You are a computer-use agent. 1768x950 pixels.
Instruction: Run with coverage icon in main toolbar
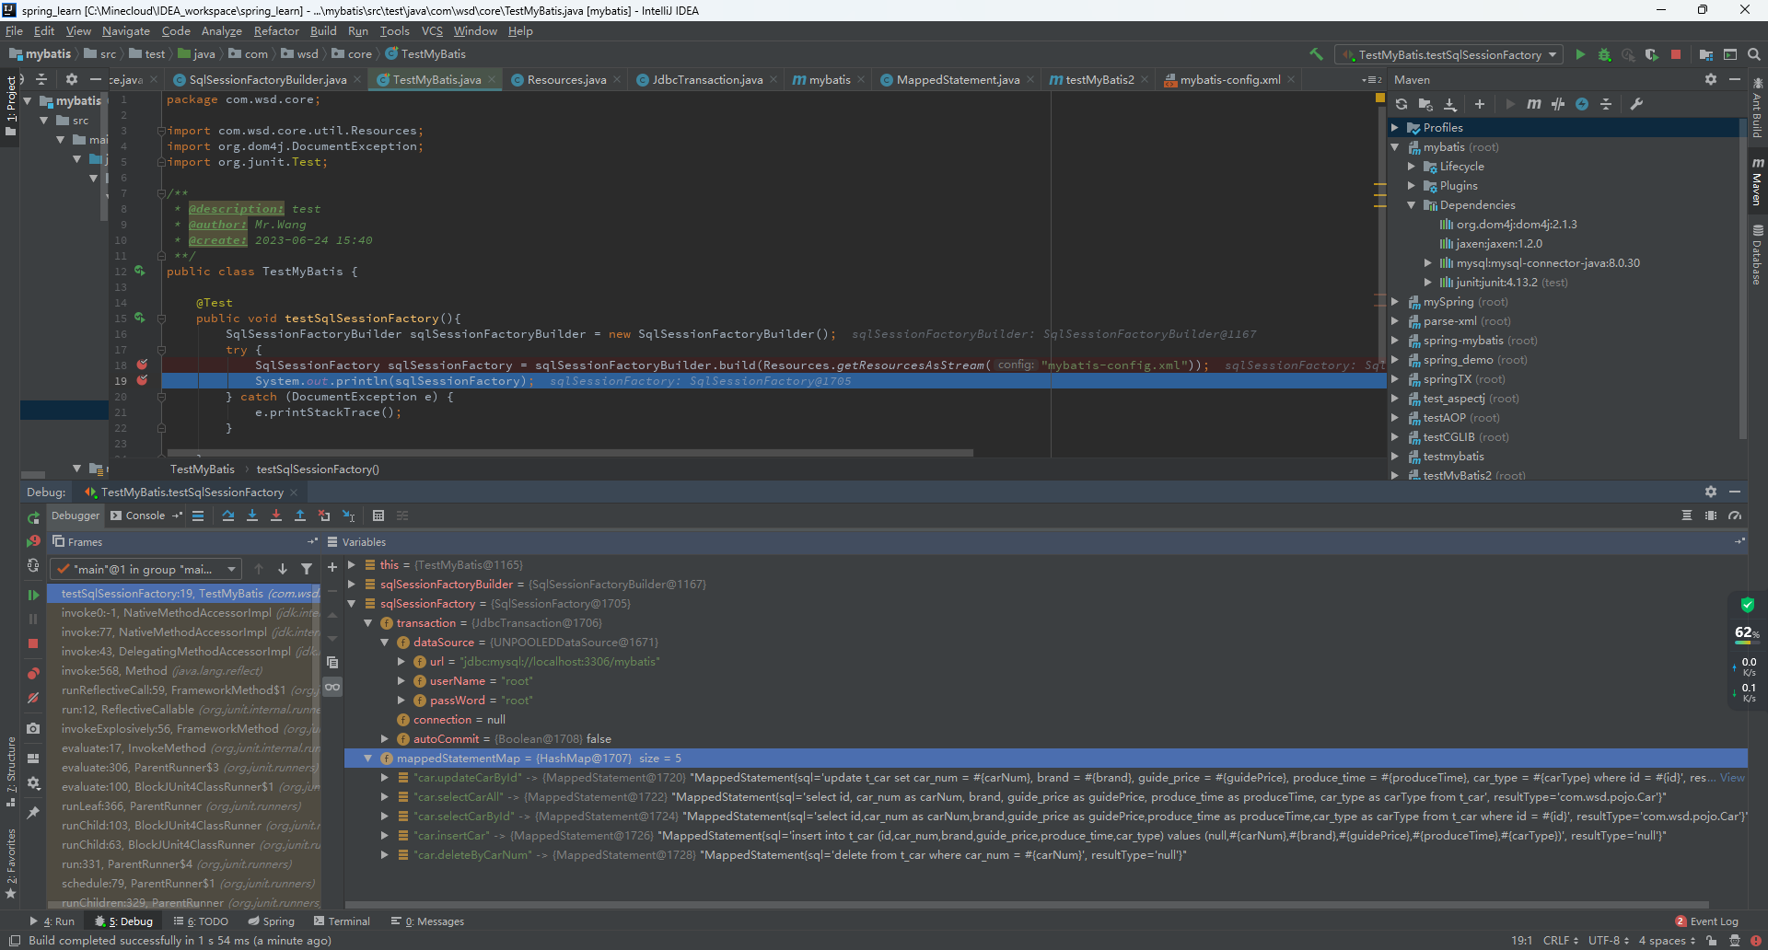point(1652,54)
